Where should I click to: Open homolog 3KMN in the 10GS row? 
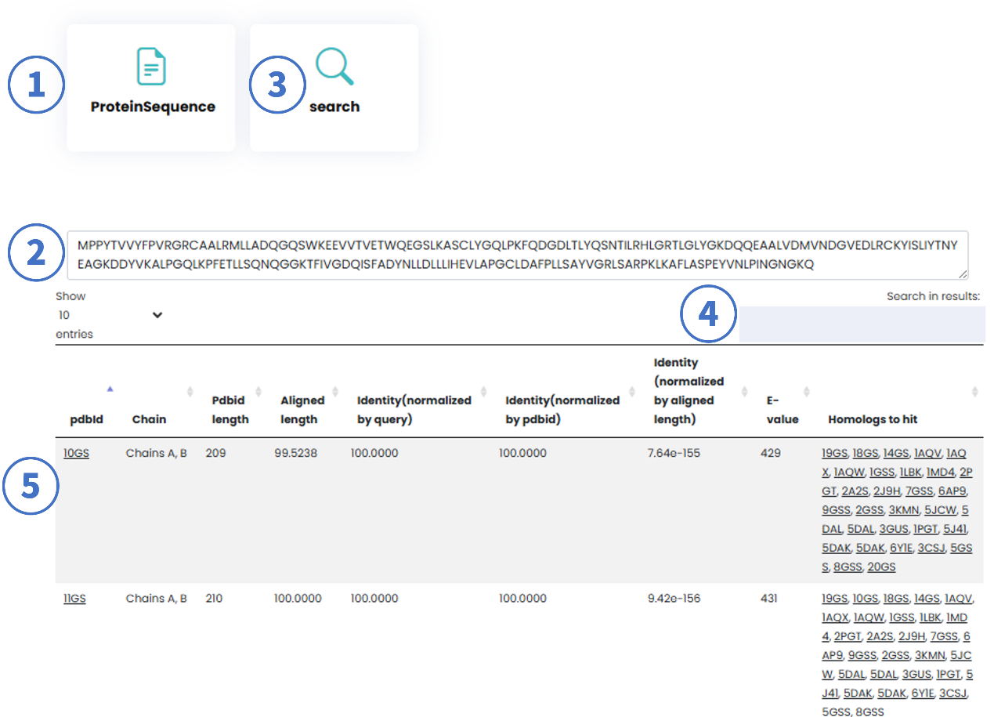(904, 510)
